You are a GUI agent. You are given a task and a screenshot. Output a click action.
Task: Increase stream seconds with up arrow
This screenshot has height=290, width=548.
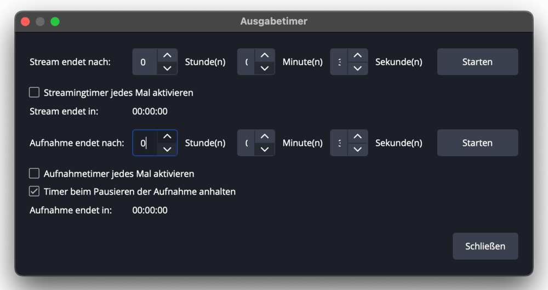point(357,55)
